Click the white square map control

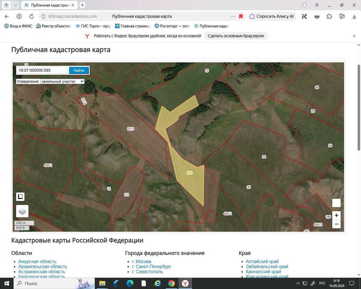(x=336, y=203)
